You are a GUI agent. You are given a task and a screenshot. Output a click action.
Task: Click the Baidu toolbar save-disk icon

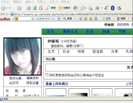[x=96, y=19]
